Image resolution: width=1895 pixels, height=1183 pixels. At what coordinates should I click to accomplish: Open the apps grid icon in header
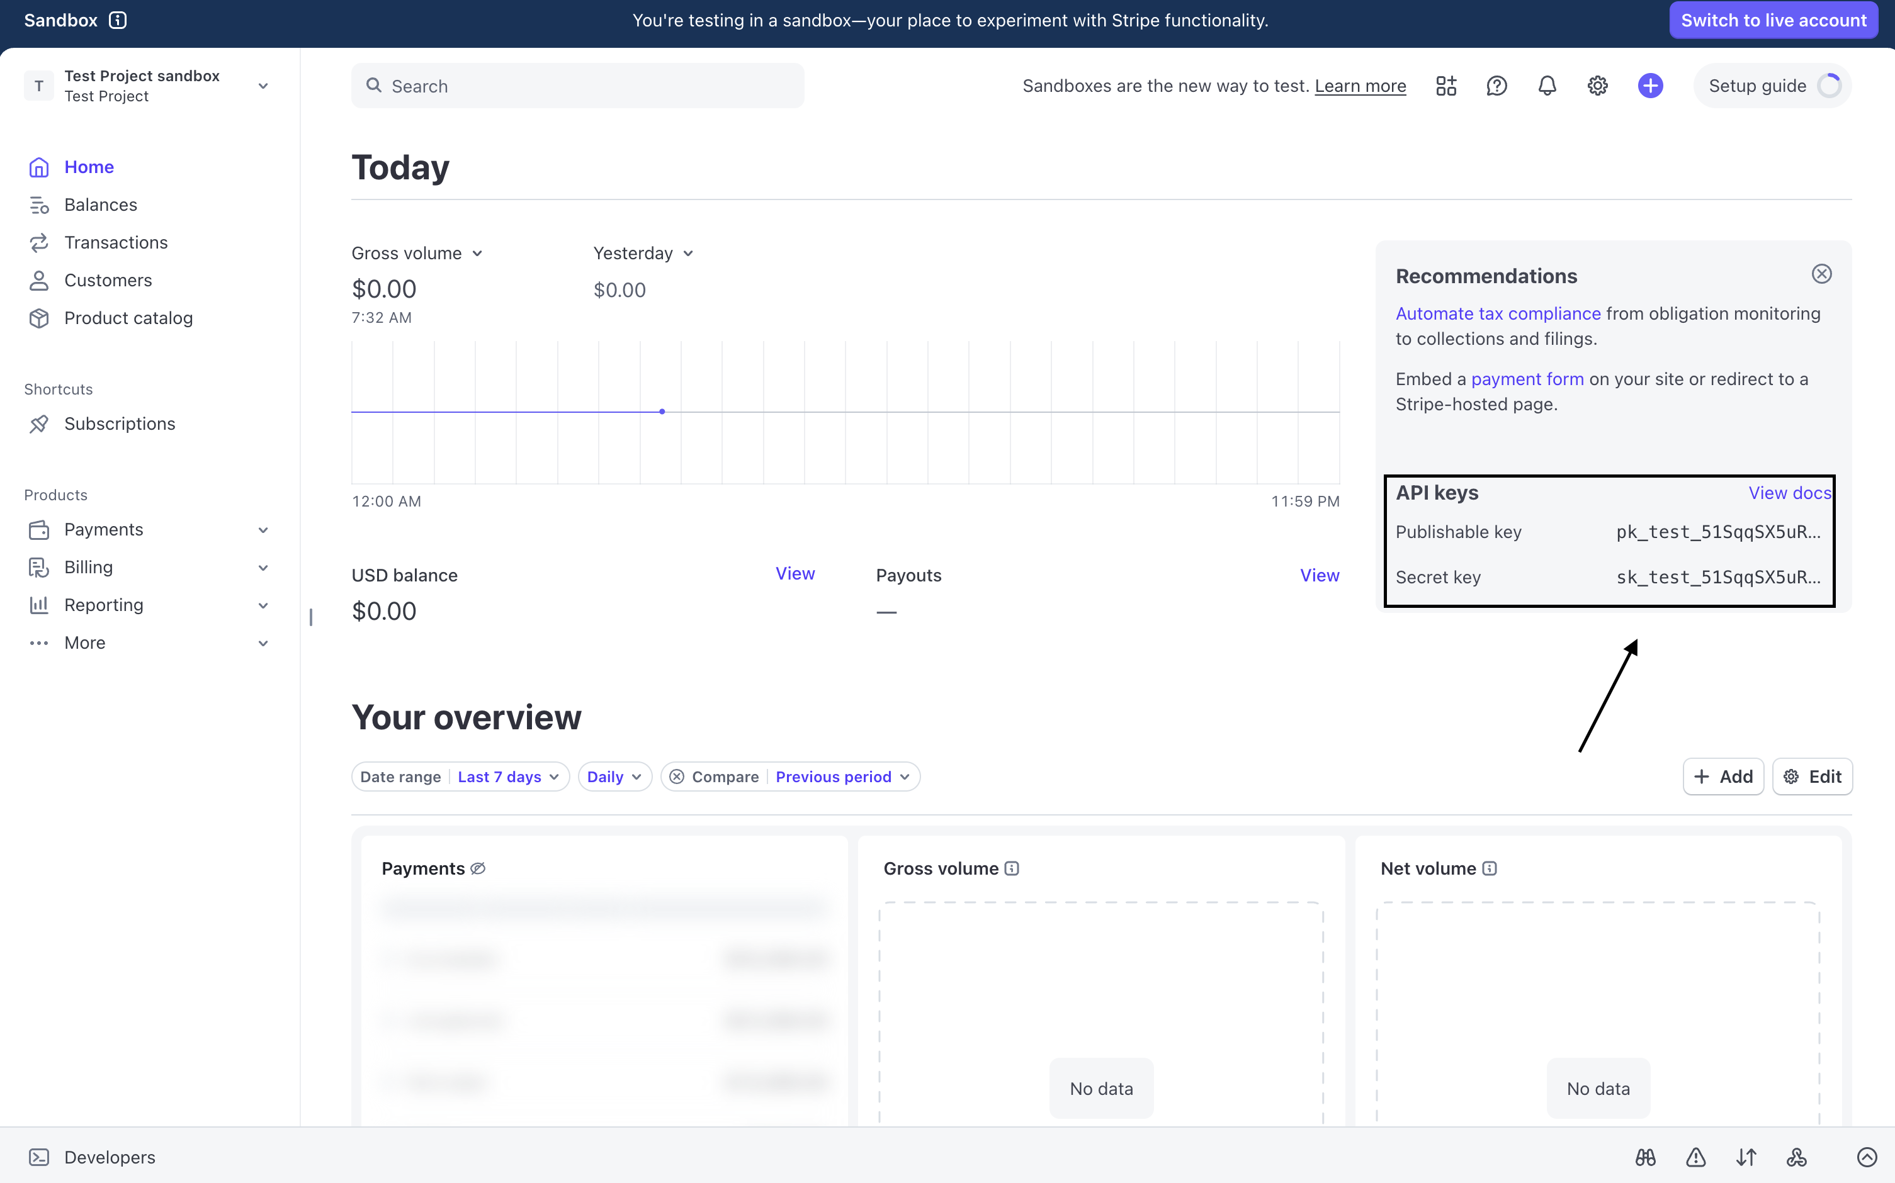[x=1445, y=86]
